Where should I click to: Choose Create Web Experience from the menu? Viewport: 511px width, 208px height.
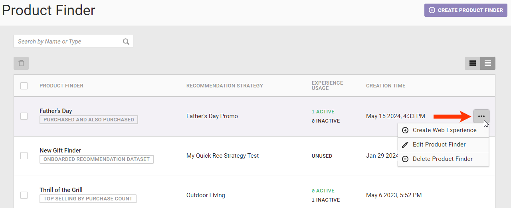(444, 130)
